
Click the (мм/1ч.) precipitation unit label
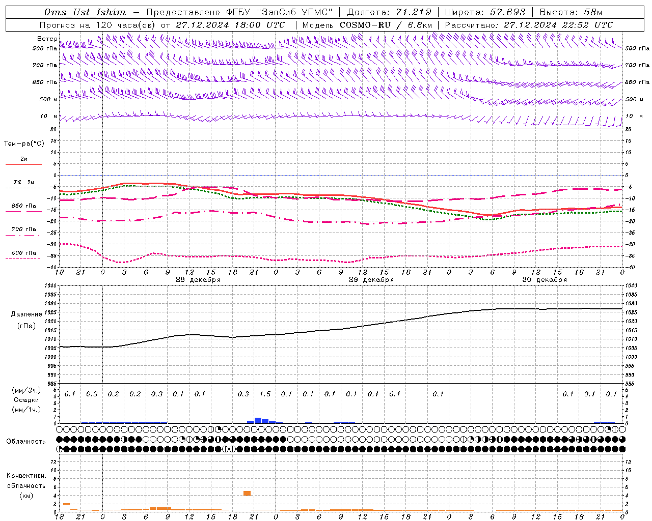(26, 409)
